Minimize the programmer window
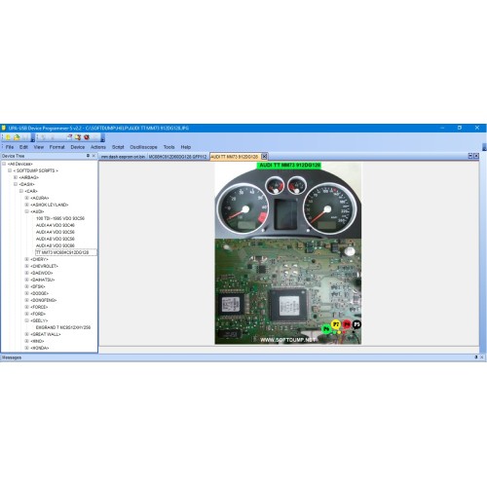This screenshot has width=487, height=487. click(442, 128)
